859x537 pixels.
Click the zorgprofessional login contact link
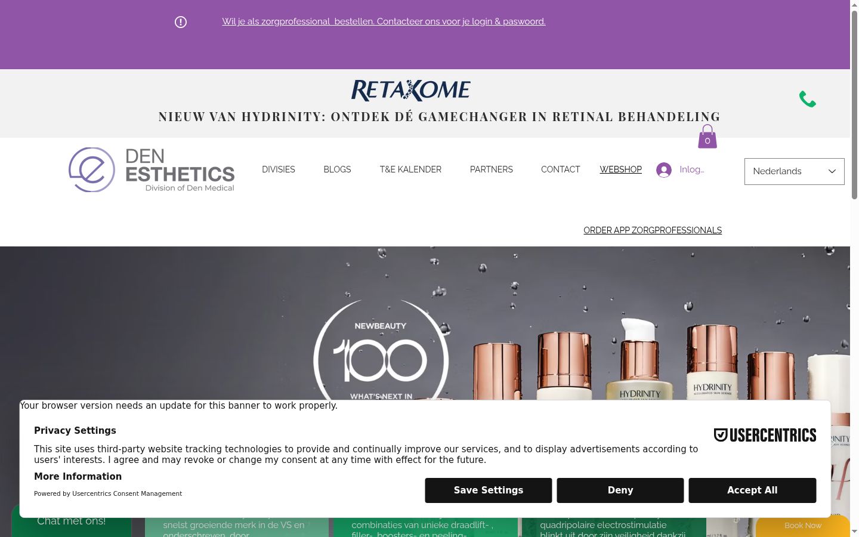click(384, 21)
